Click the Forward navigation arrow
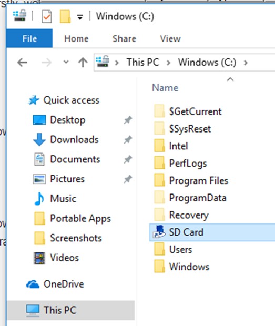This screenshot has height=326, width=275. point(47,63)
